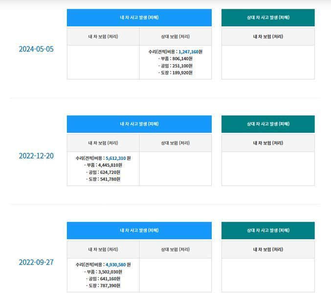Click the labor cost 251,100원

pyautogui.click(x=182, y=66)
